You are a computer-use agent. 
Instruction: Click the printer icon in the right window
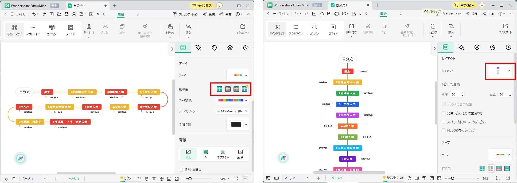coord(337,14)
